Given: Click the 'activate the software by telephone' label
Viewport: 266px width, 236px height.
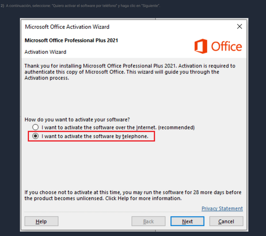Looking at the screenshot, I should 95,136.
